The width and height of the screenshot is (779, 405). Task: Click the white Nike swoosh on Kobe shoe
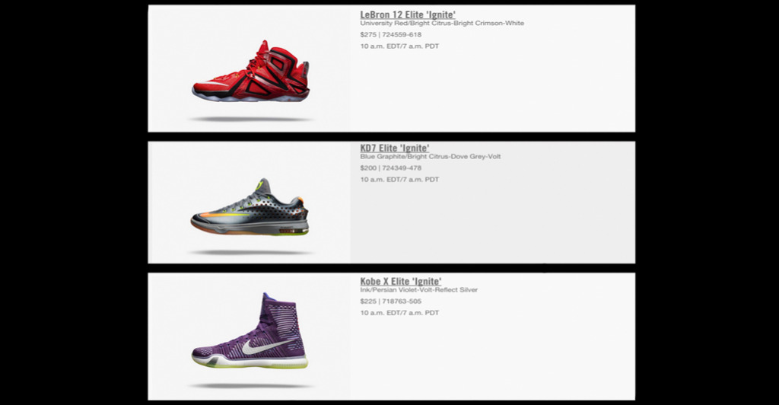click(265, 346)
